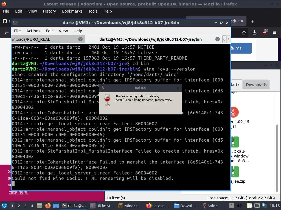
Task: Click the free space status bar text
Action: click(241, 198)
